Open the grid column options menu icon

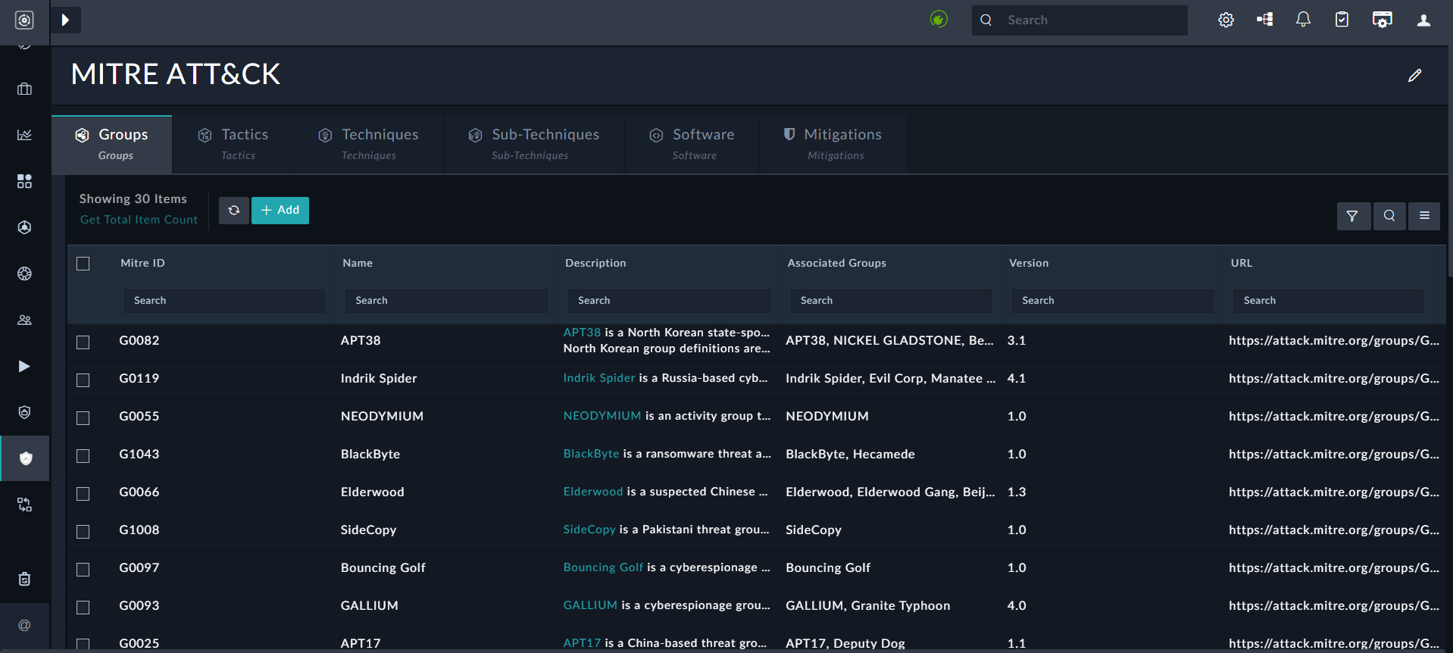tap(1424, 216)
